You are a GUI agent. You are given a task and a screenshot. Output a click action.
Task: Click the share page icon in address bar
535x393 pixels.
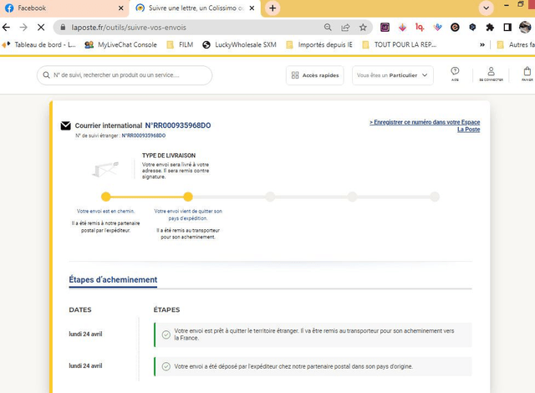(345, 27)
